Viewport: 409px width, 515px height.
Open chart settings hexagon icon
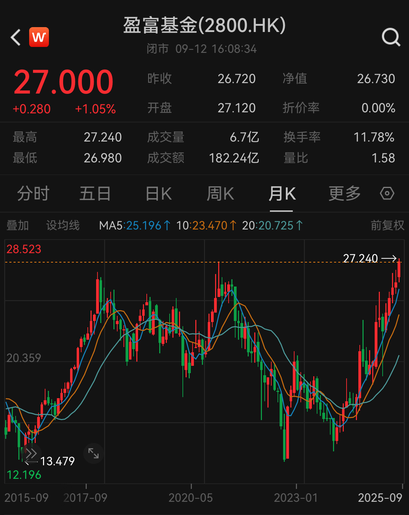(x=387, y=193)
